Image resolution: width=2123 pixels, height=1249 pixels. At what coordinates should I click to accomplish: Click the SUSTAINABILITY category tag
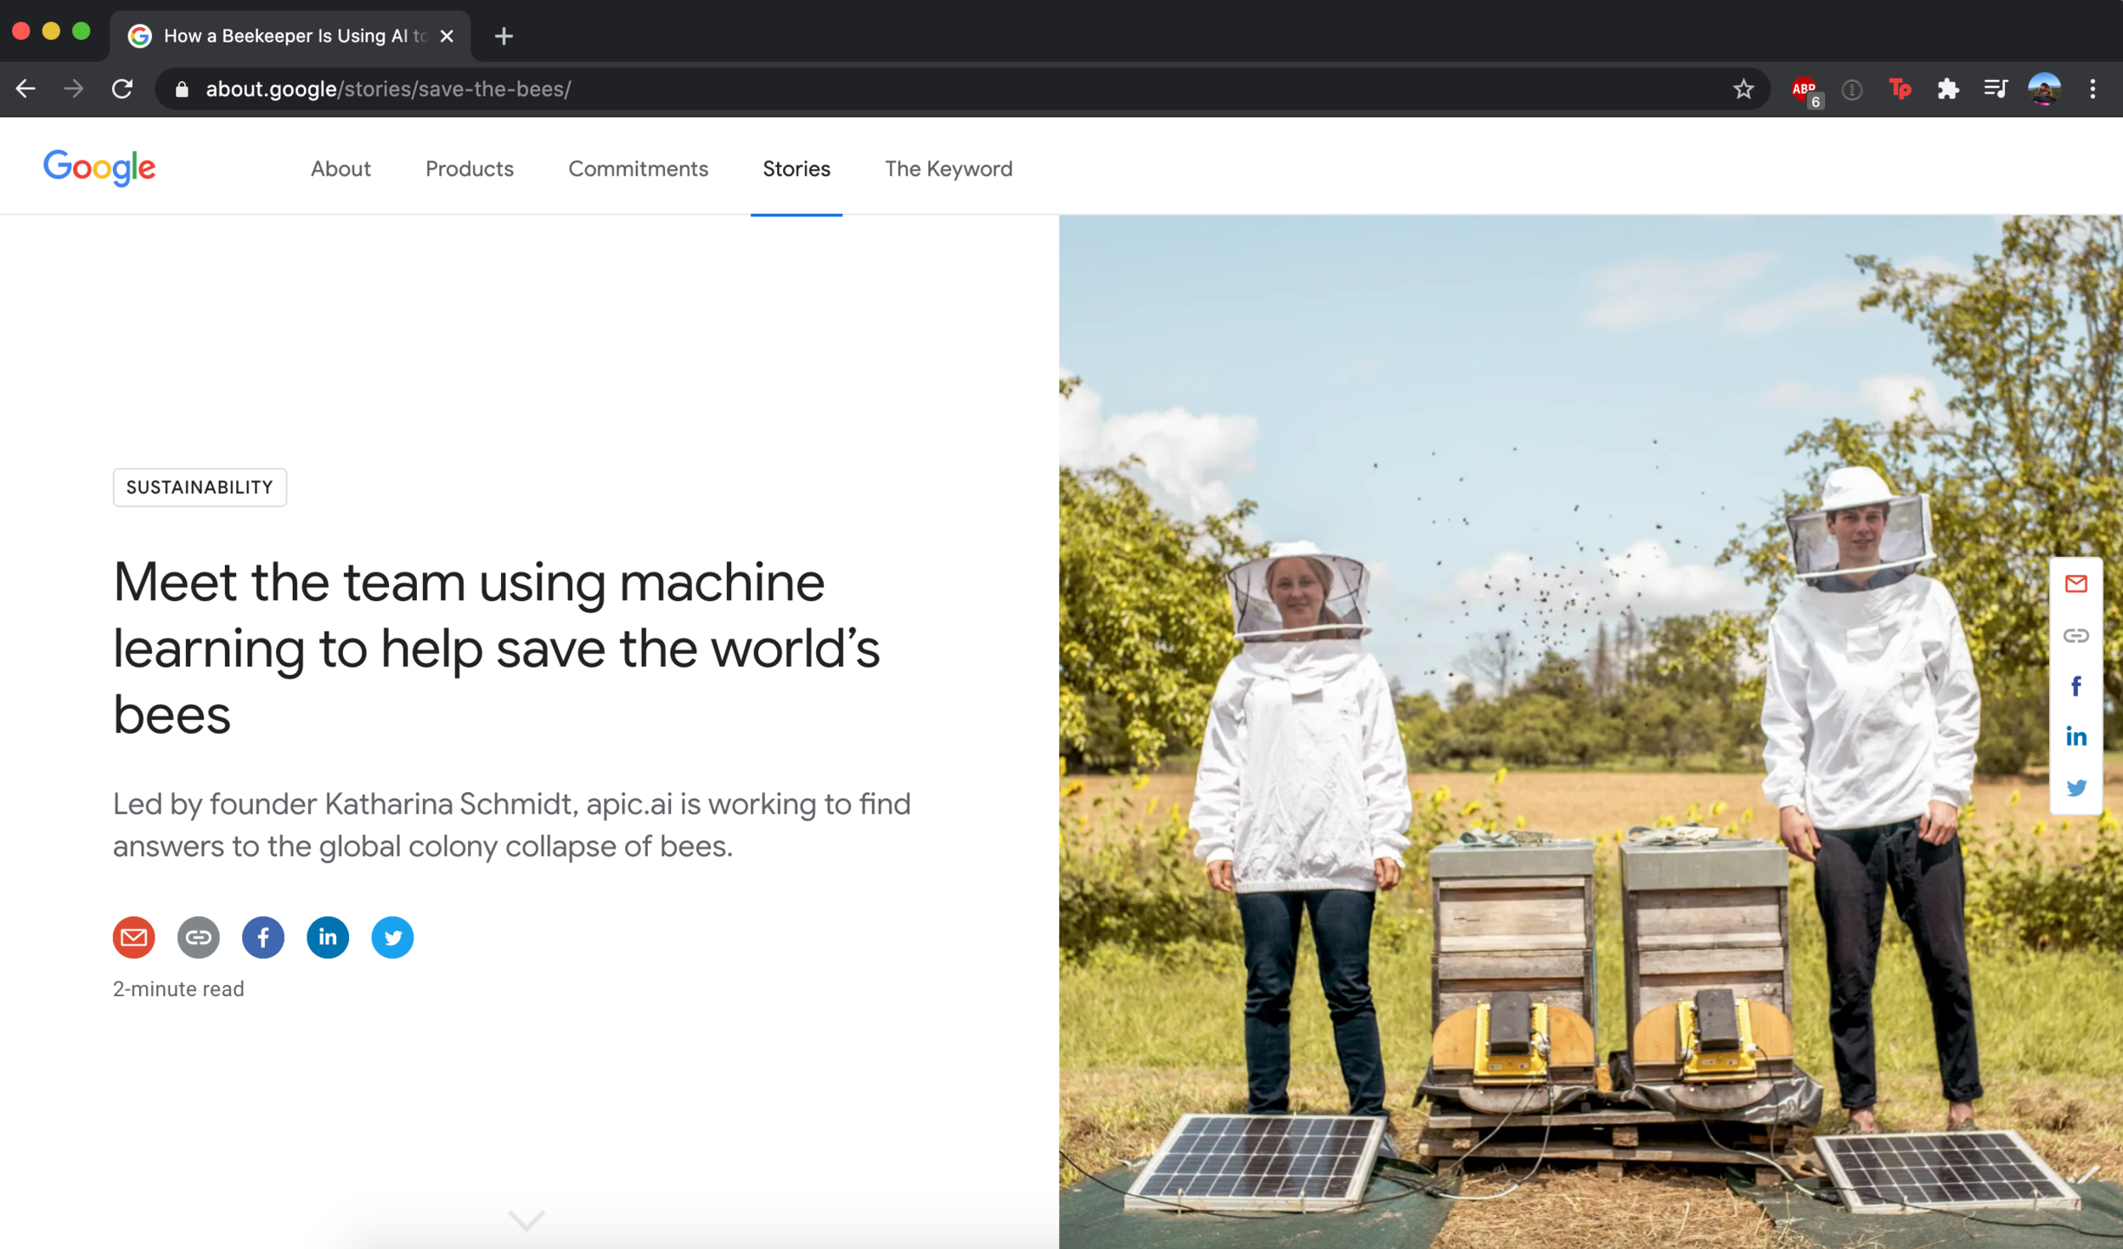pos(200,487)
